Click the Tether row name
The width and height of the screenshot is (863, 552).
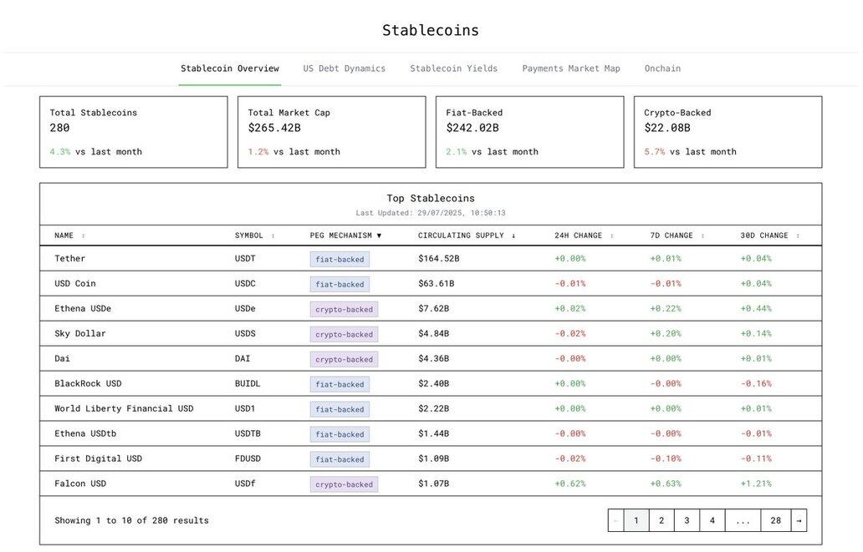coord(70,258)
